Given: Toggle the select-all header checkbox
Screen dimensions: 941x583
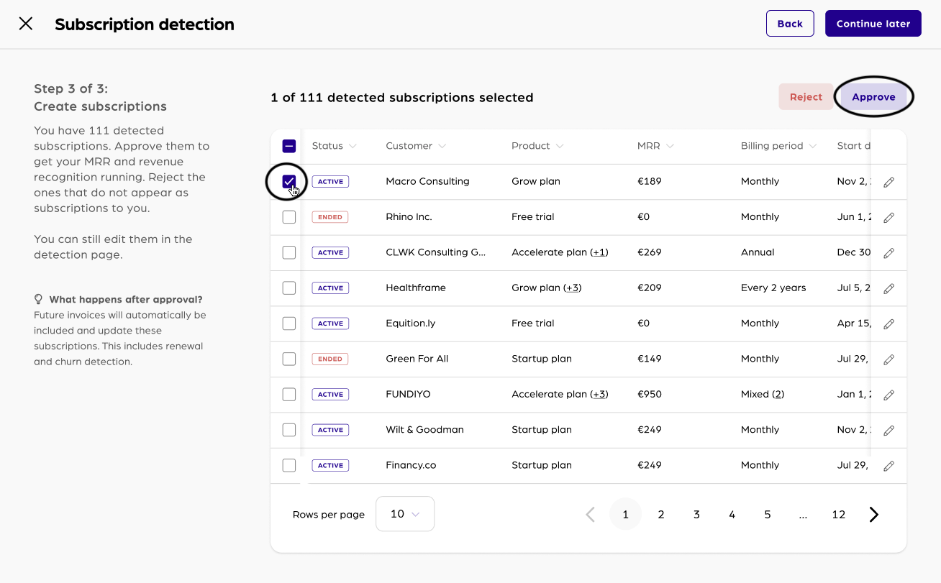Looking at the screenshot, I should pyautogui.click(x=289, y=146).
